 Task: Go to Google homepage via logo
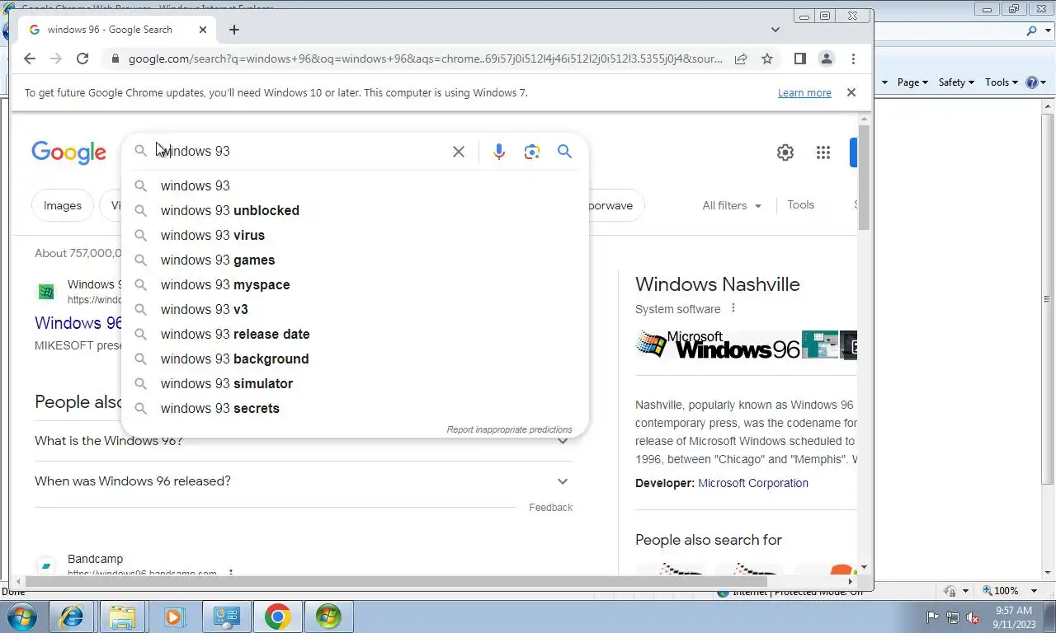tap(68, 152)
